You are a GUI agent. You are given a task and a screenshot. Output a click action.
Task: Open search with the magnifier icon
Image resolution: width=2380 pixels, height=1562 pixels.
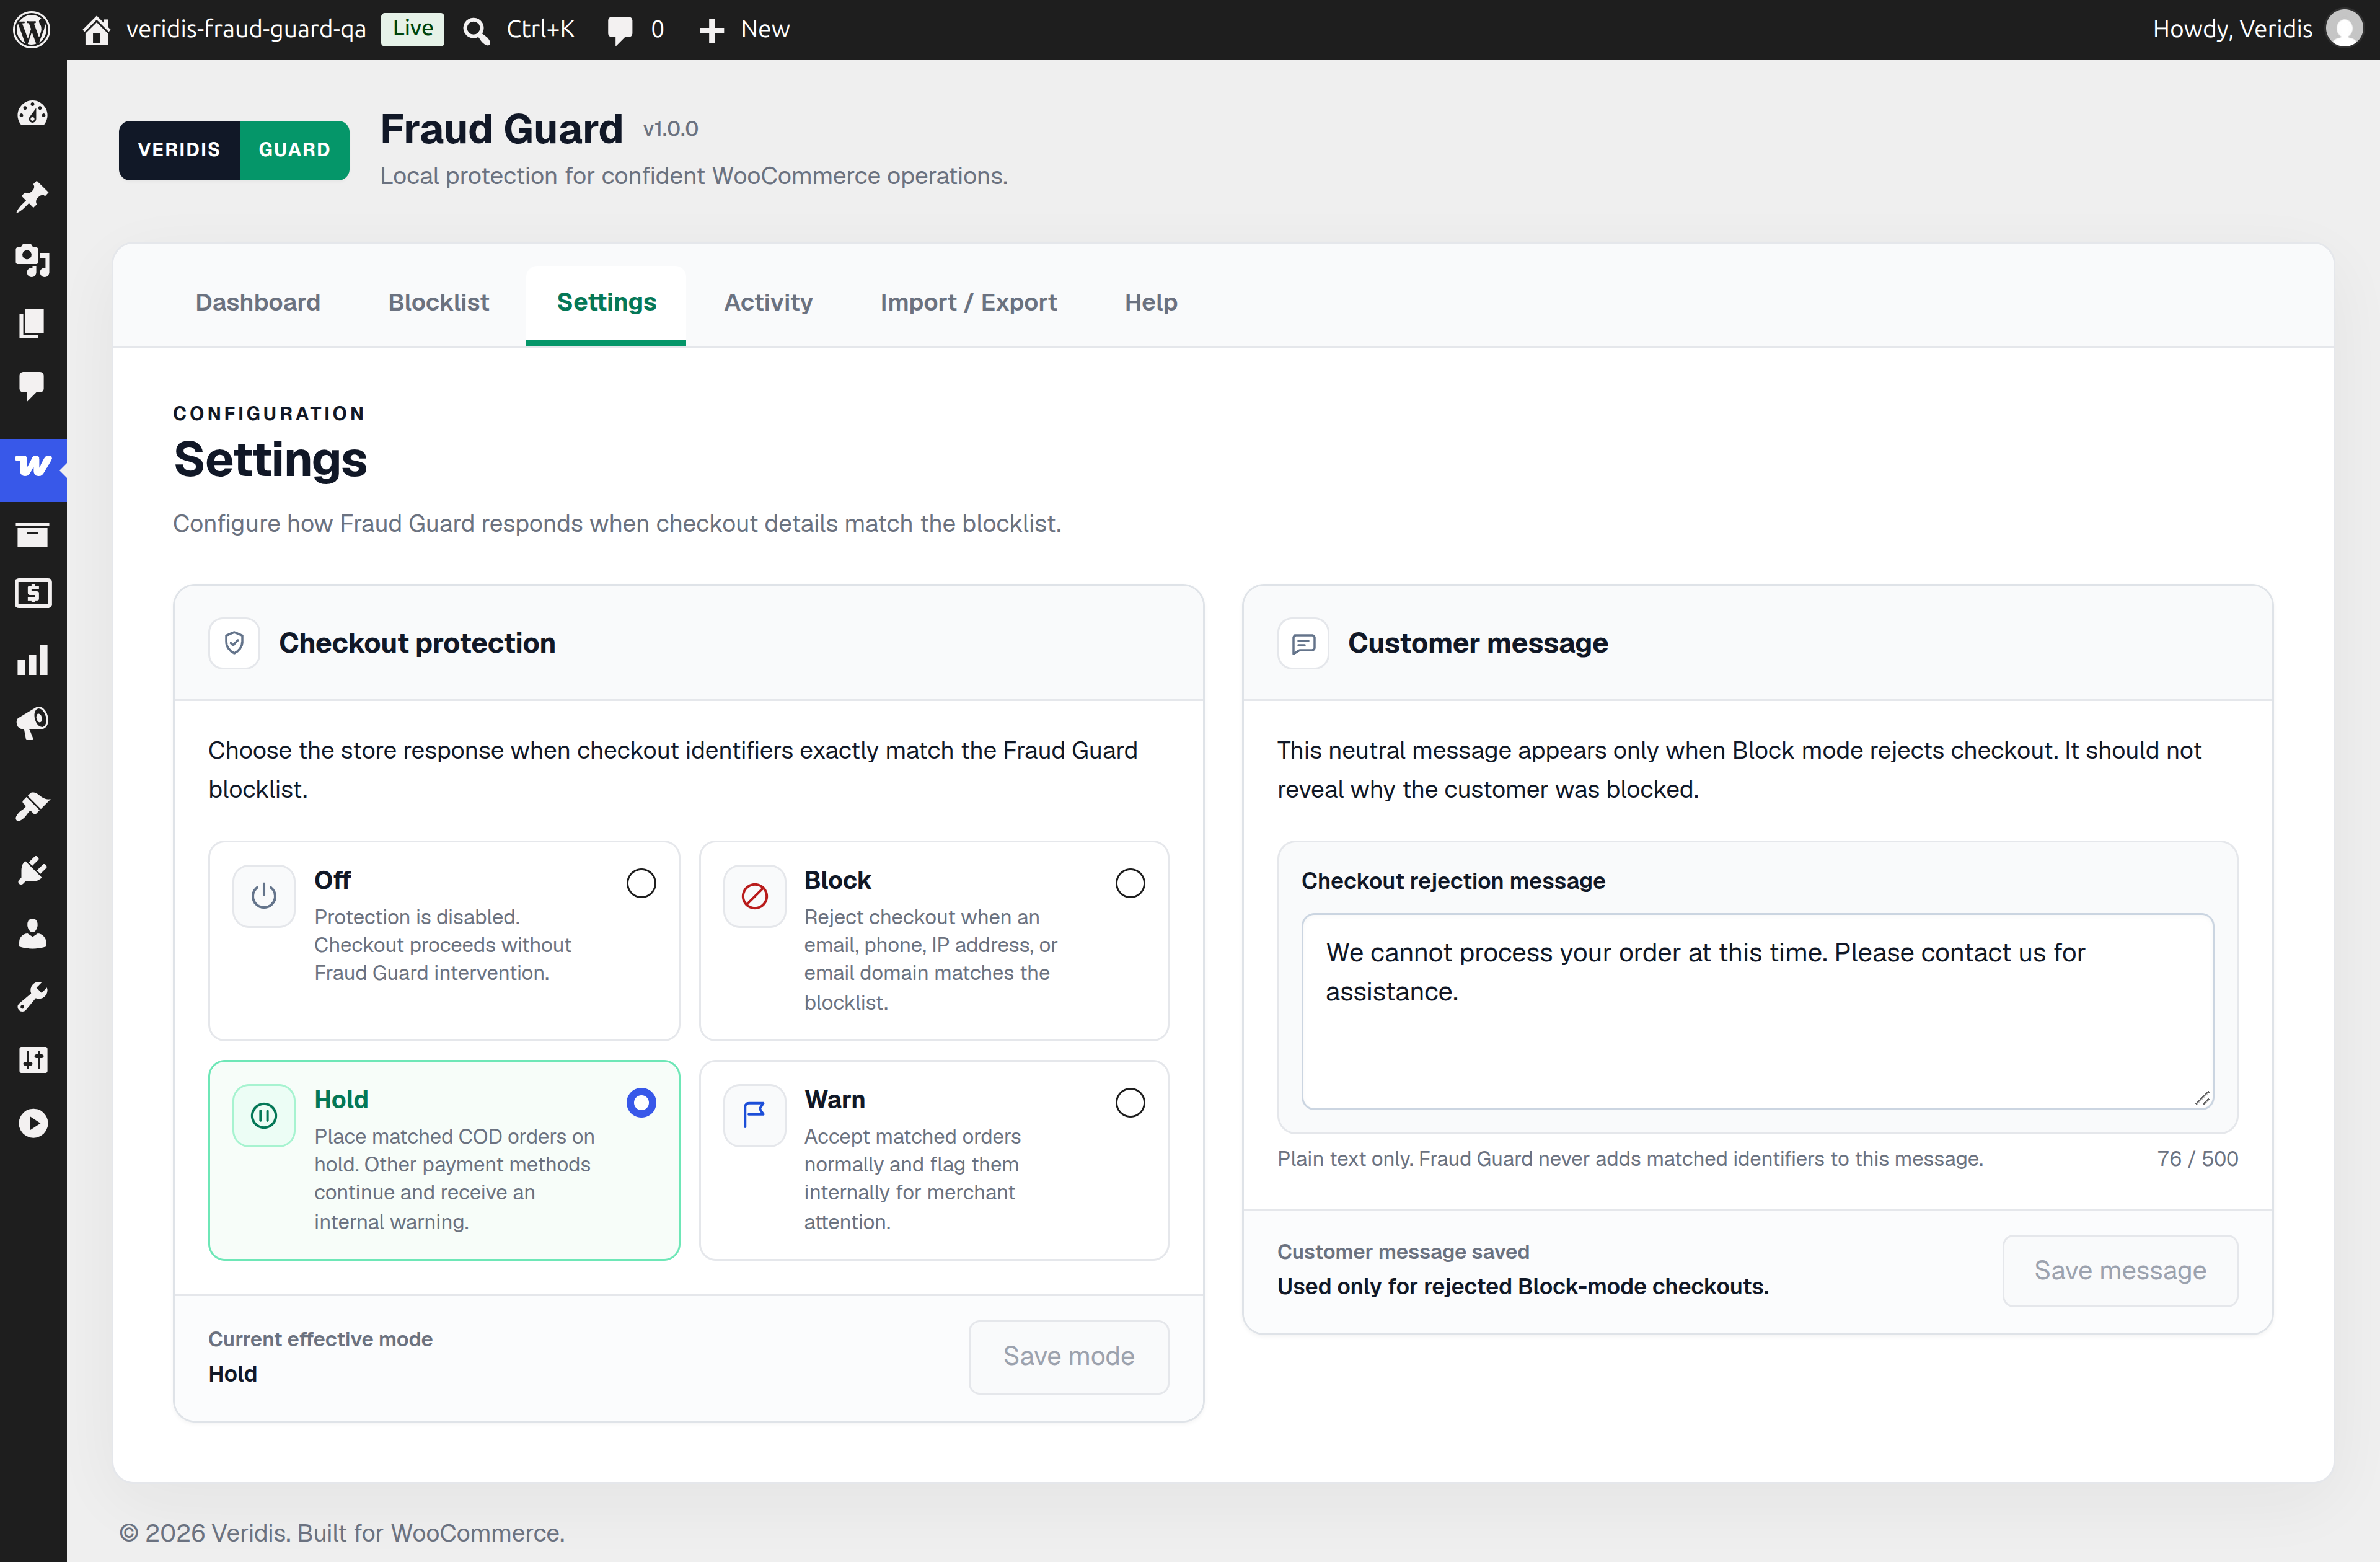coord(476,30)
